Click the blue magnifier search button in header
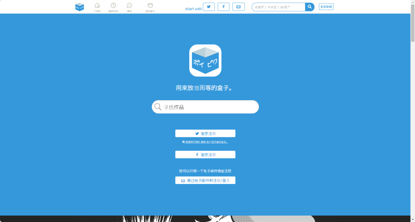Viewport: 415px width, 222px height. click(x=310, y=7)
